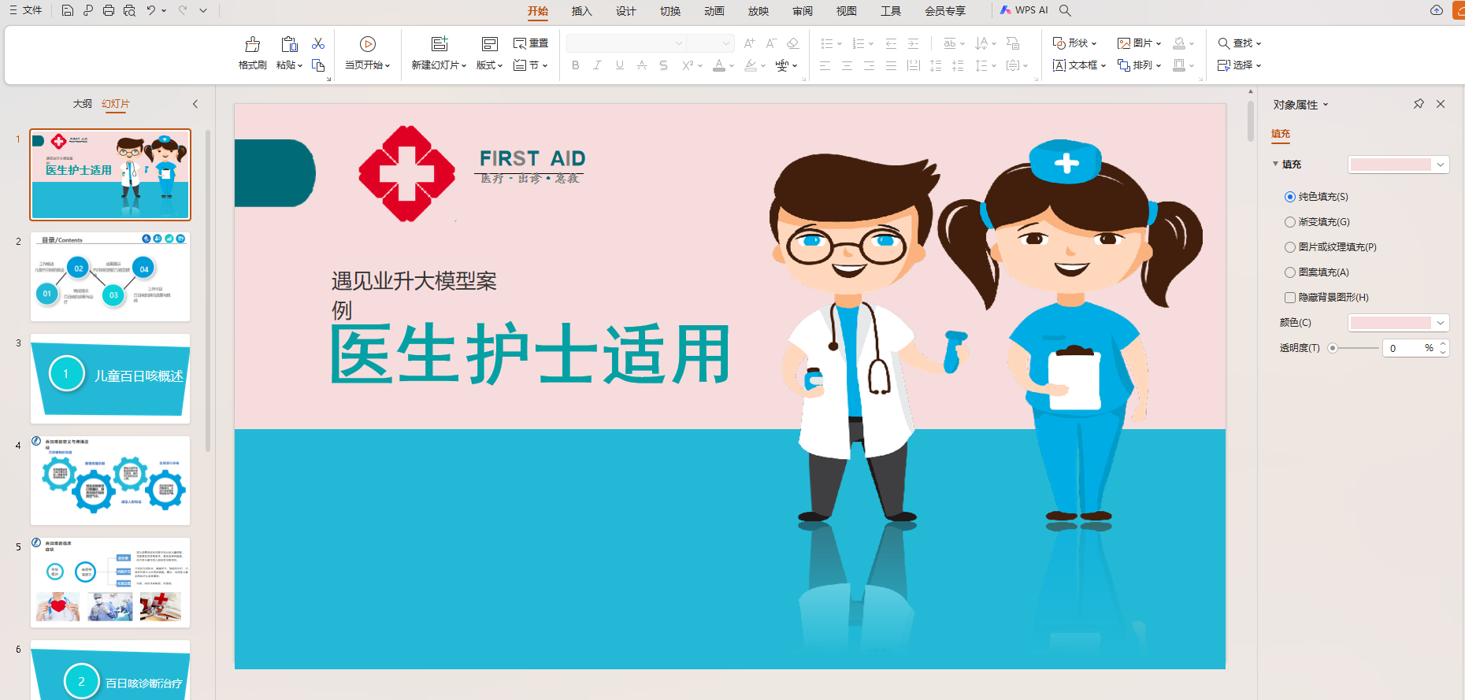Click the Save icon in the top bar

pos(68,11)
